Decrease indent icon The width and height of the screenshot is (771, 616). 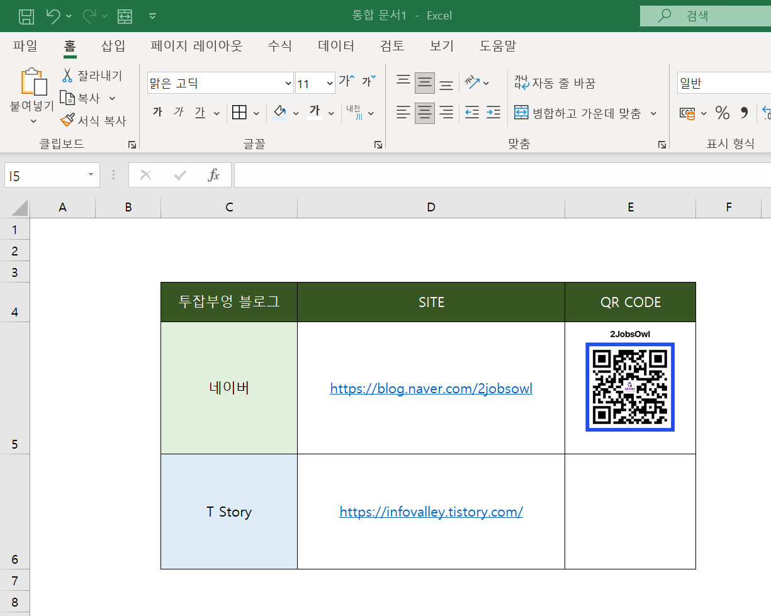coord(472,113)
